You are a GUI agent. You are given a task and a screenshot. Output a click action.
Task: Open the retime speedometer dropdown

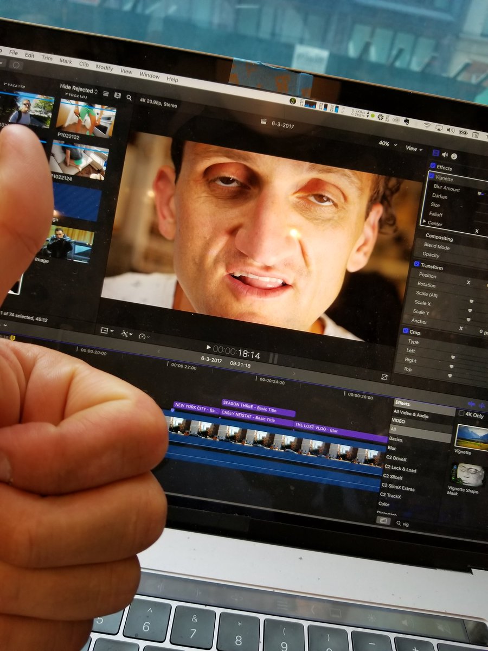[x=143, y=337]
